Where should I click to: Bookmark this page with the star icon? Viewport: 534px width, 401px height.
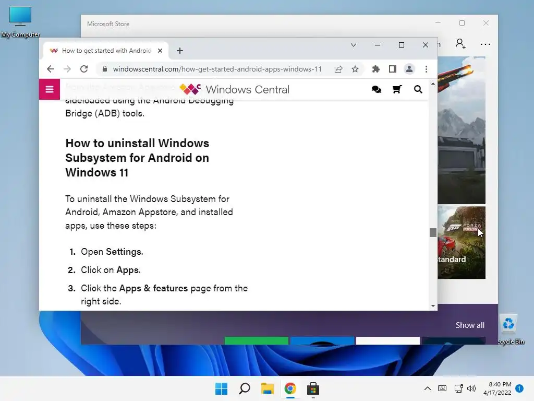[x=355, y=69]
